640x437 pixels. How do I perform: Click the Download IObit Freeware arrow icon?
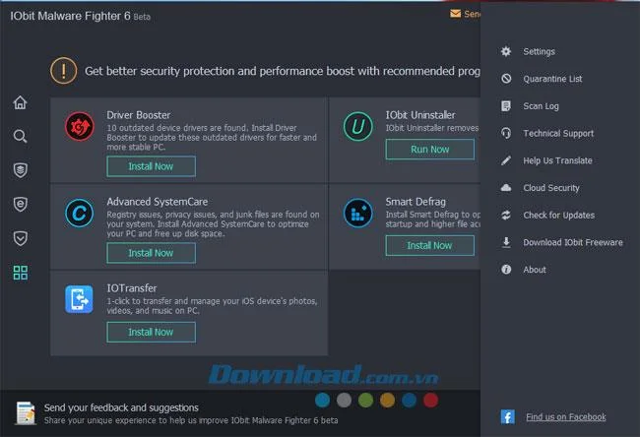(506, 242)
